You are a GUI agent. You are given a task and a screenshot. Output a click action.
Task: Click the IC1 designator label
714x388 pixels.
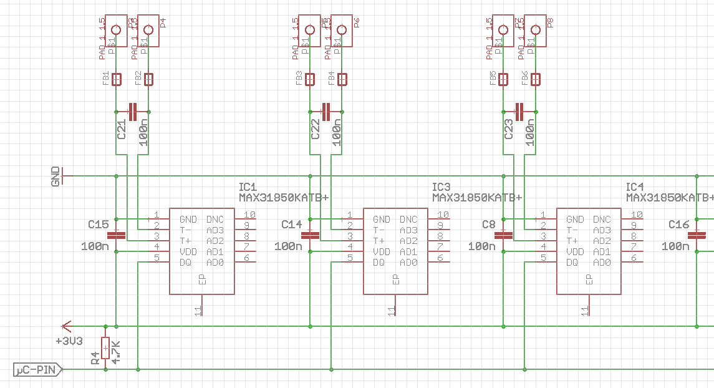point(248,187)
